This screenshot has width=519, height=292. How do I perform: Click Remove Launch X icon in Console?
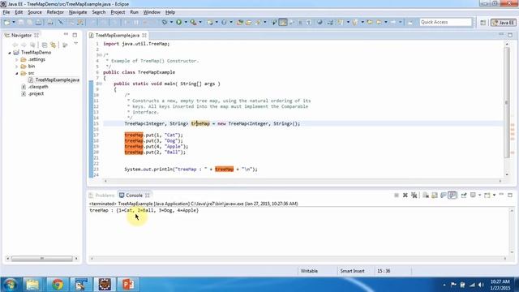coord(405,195)
